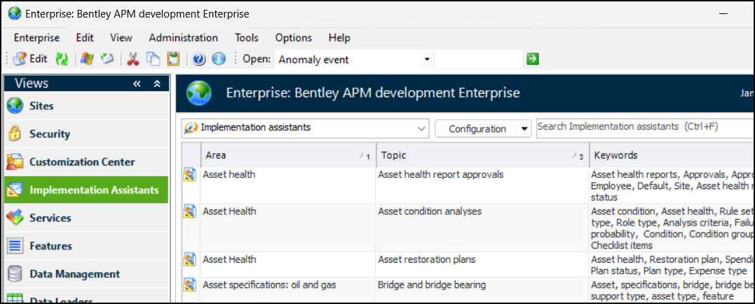Click the Edit toolbar button
Image resolution: width=755 pixels, height=304 pixels.
click(x=30, y=60)
